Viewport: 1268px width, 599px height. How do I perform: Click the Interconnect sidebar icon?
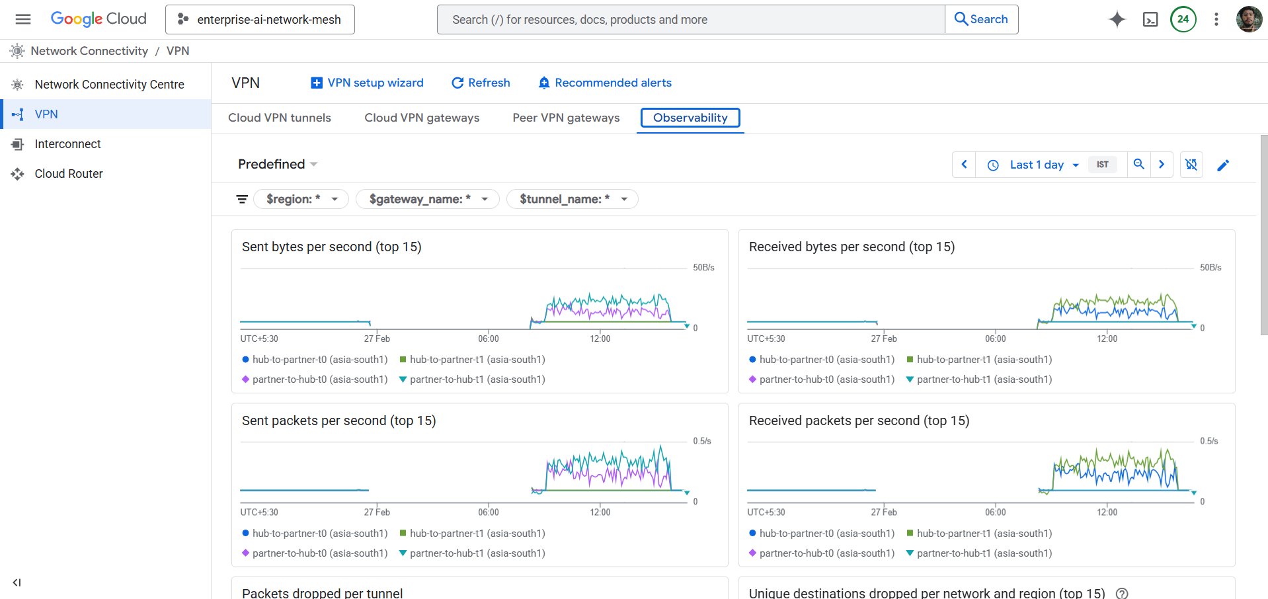pos(17,144)
